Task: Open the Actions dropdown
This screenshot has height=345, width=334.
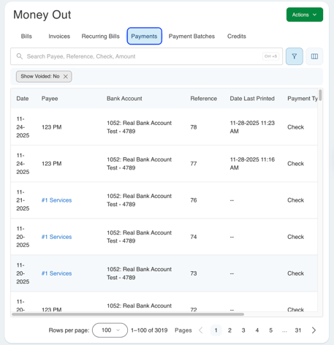Action: pos(305,15)
